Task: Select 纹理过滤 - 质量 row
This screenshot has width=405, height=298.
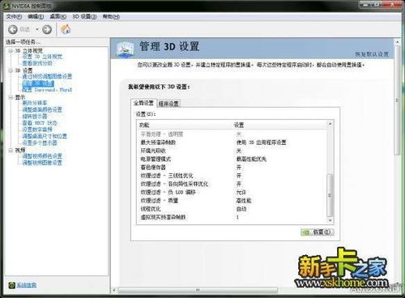Action: click(232, 201)
